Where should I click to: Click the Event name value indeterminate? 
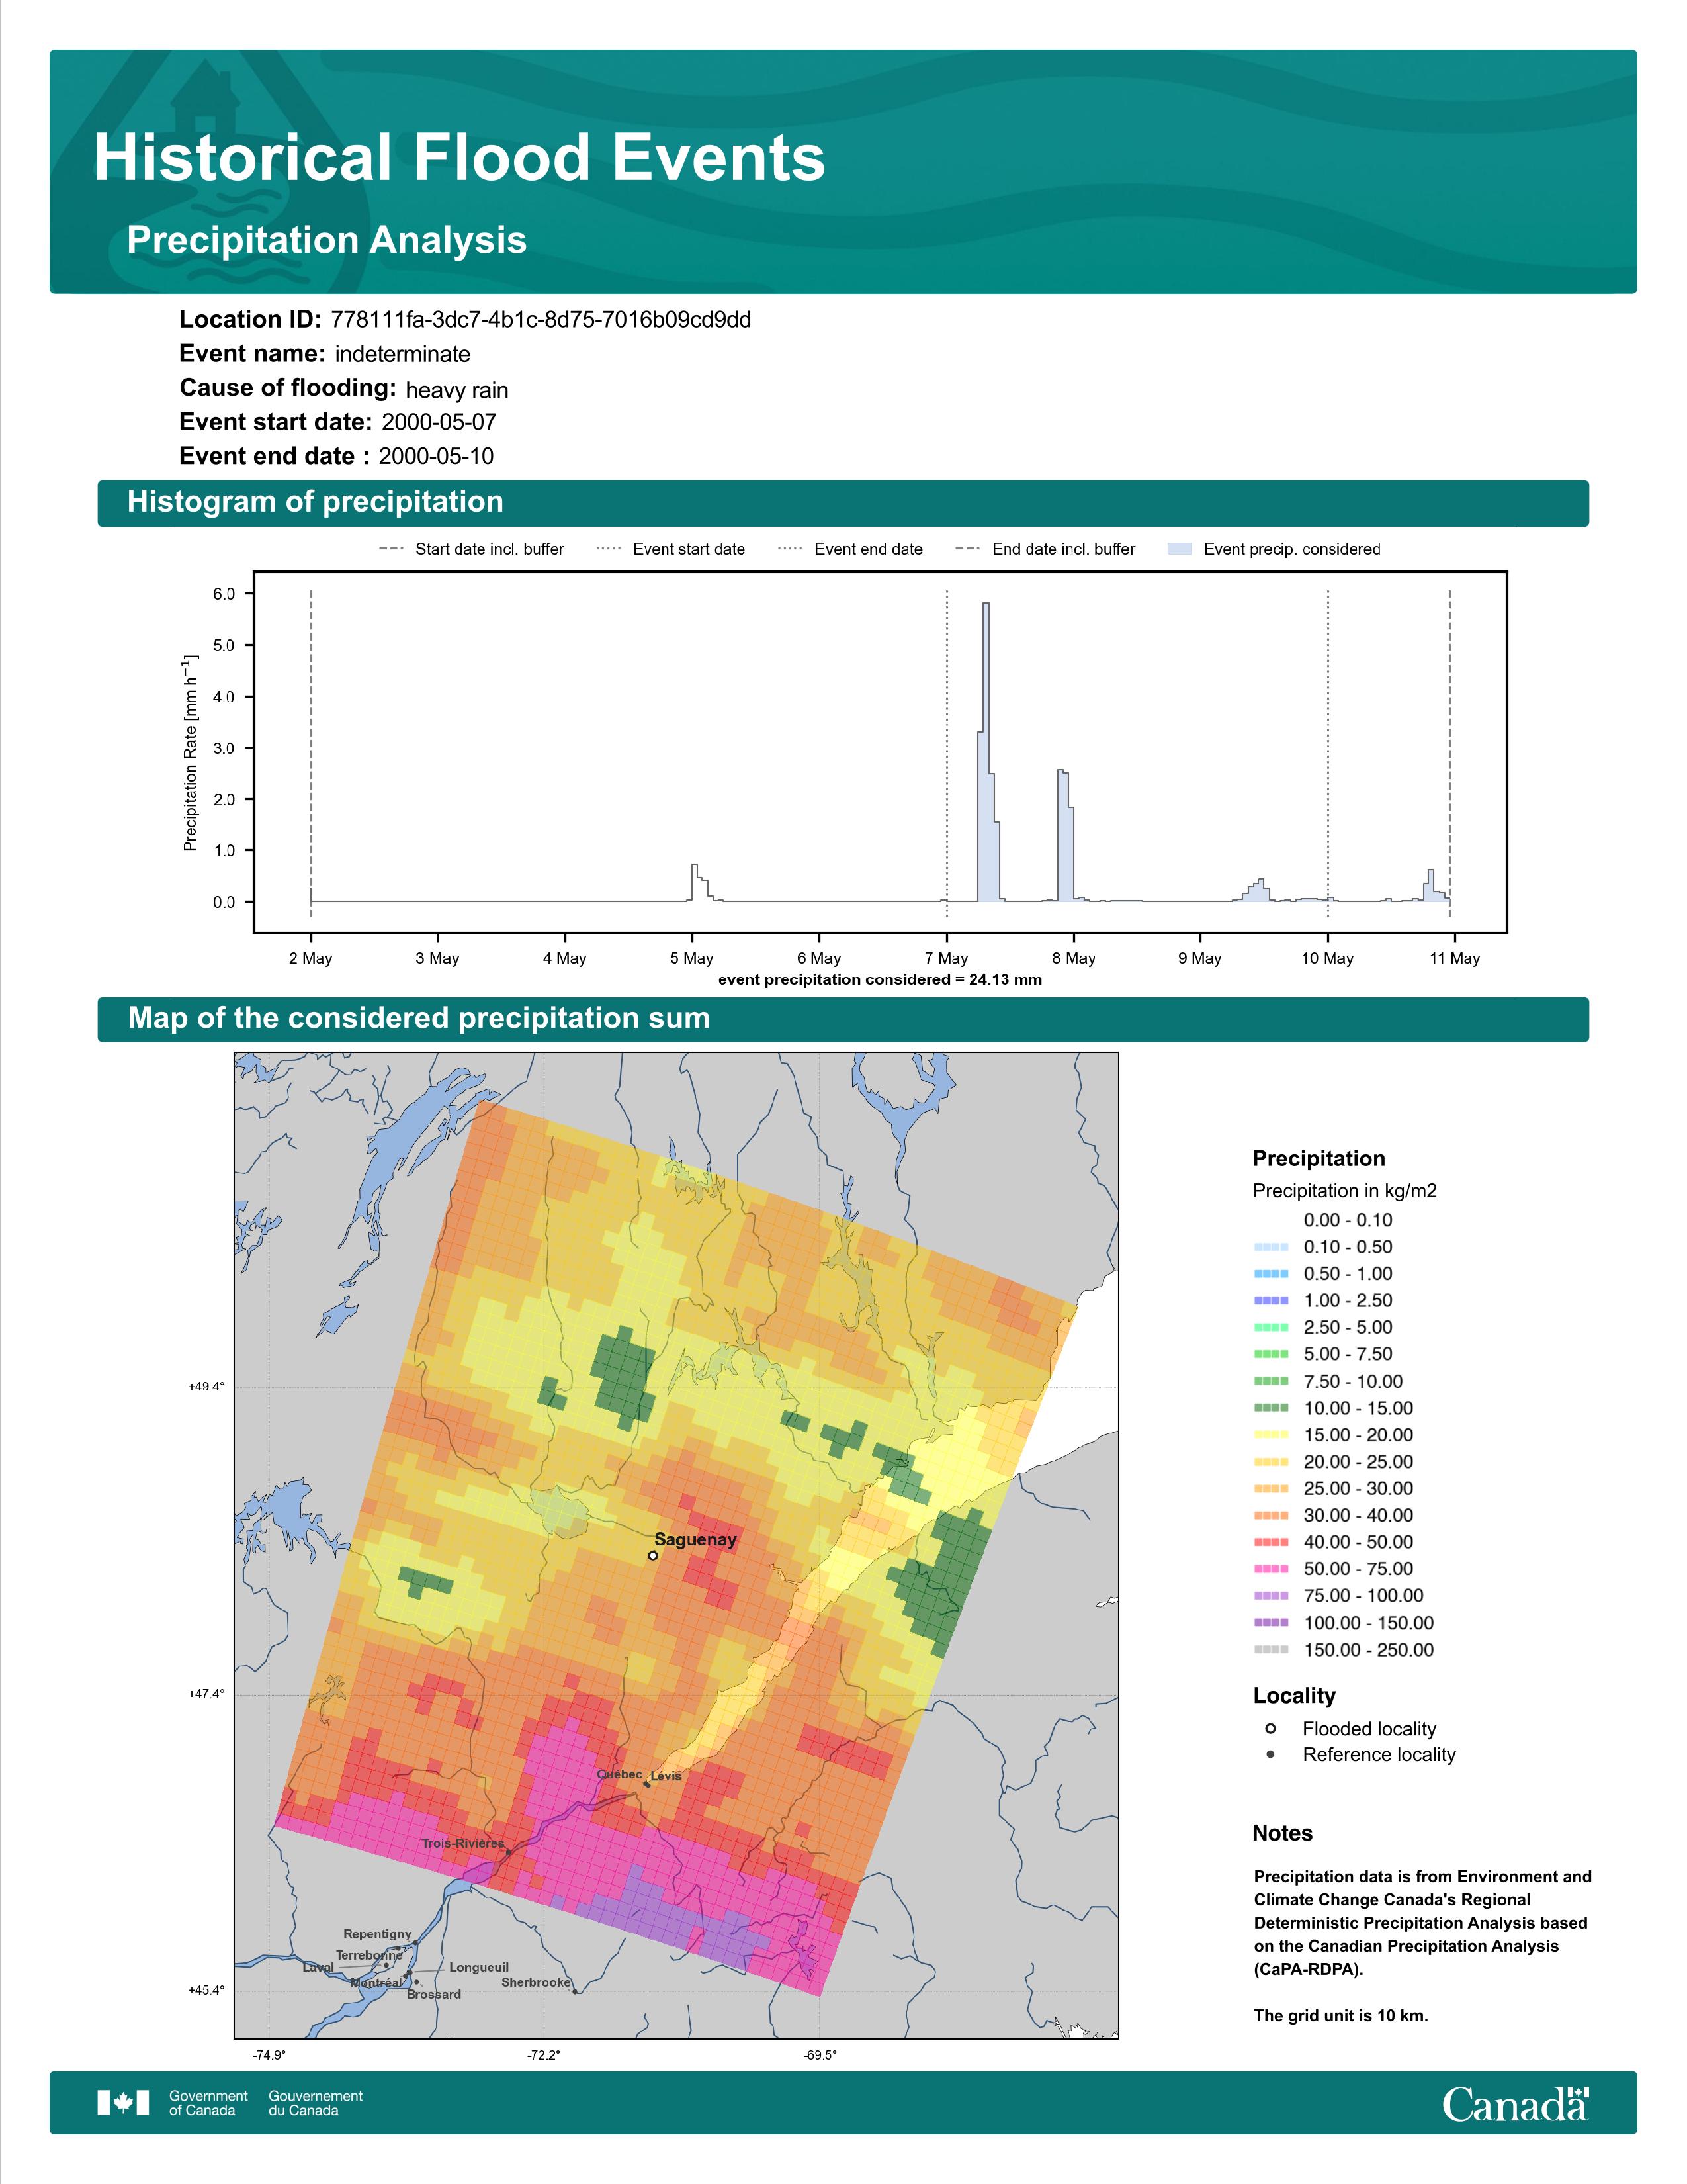[x=403, y=354]
